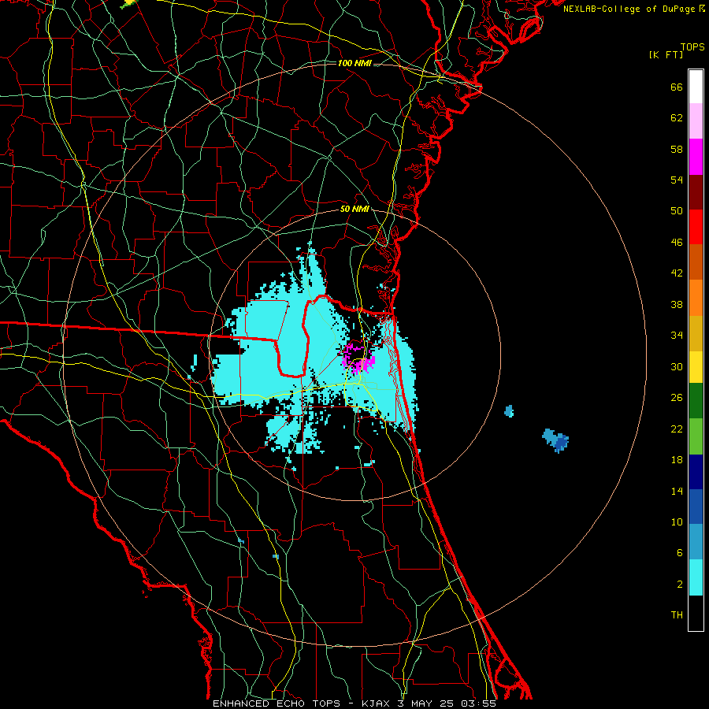Screen dimensions: 709x709
Task: Pick the bright red legend swatch
Action: (696, 227)
